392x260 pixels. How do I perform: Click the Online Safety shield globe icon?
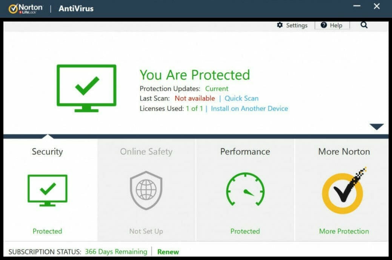pos(146,191)
